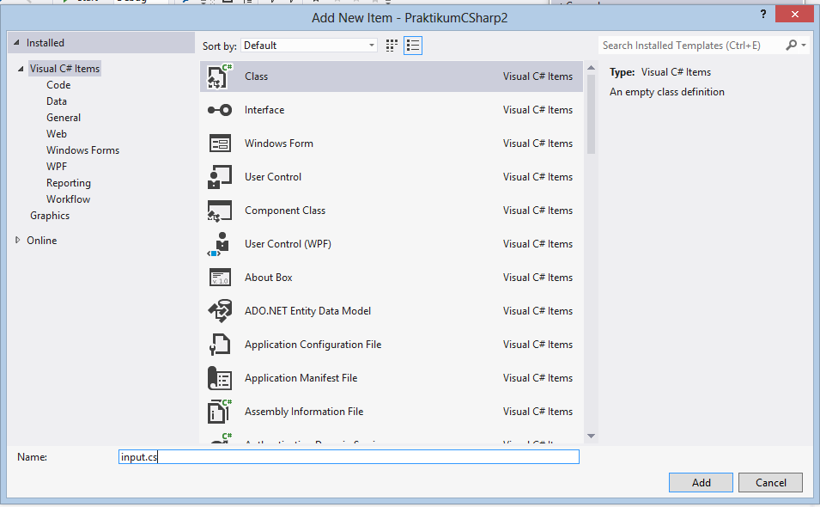Switch to small icons list view

point(413,46)
